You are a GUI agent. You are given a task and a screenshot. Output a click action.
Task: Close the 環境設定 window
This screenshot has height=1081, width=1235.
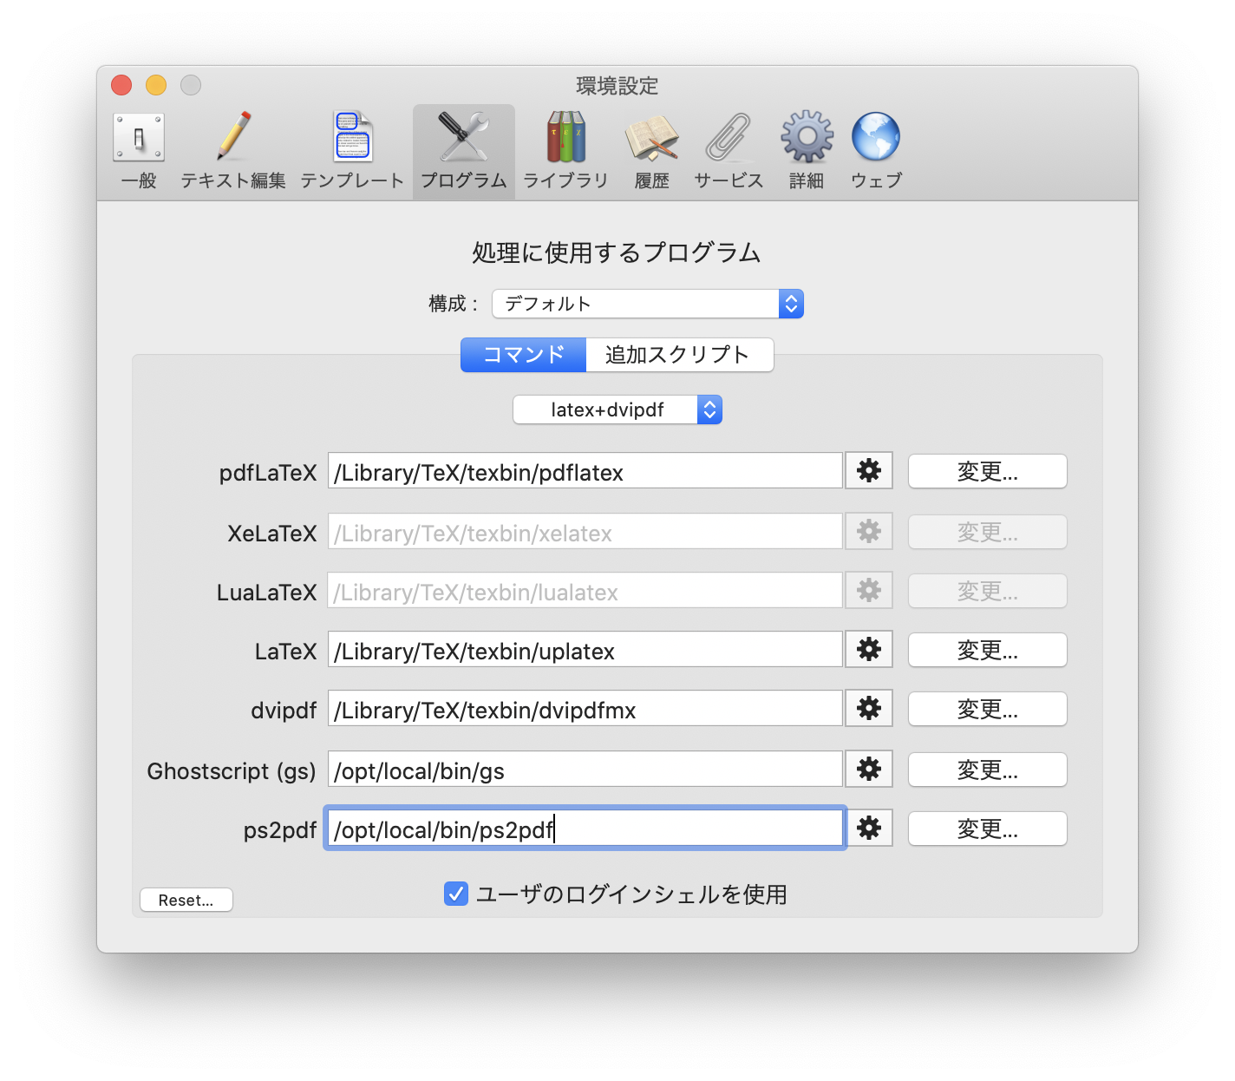(121, 85)
